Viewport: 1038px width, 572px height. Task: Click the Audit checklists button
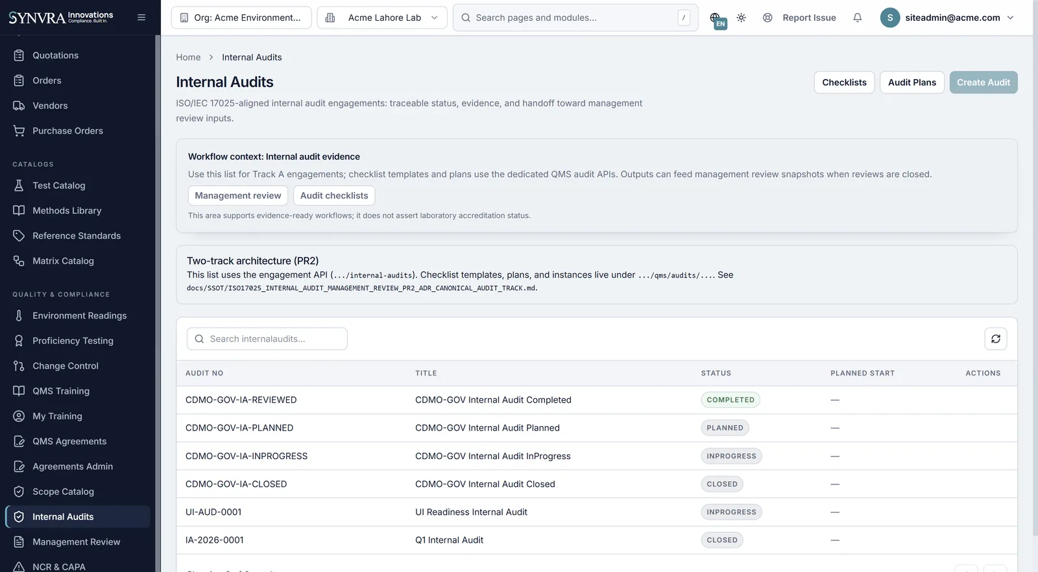click(x=334, y=195)
